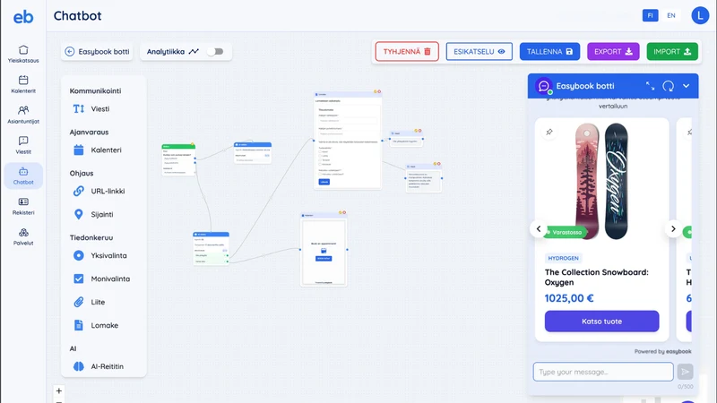
Task: Click the Varastossa stock badge
Action: tap(565, 232)
